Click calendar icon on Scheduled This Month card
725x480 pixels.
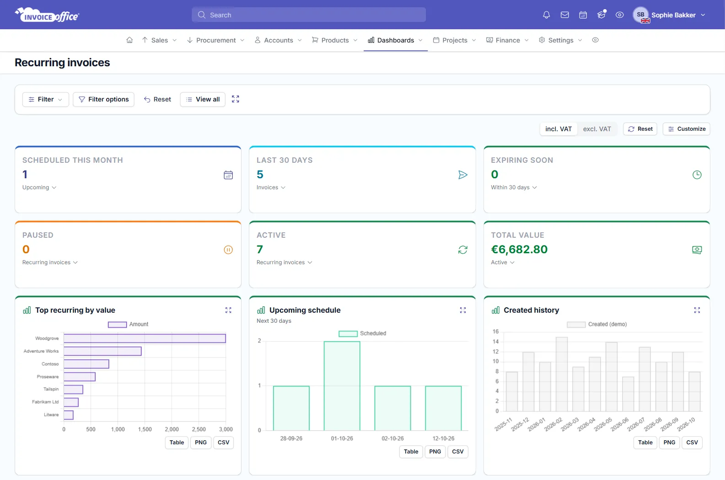[x=228, y=175]
